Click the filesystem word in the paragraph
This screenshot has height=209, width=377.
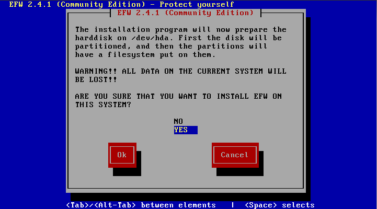click(131, 55)
